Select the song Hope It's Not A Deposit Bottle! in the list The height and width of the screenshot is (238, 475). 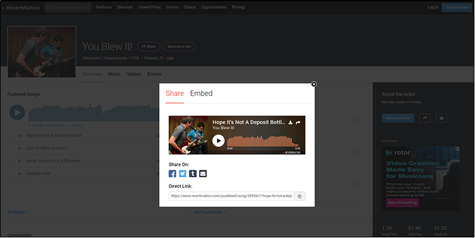pyautogui.click(x=54, y=135)
